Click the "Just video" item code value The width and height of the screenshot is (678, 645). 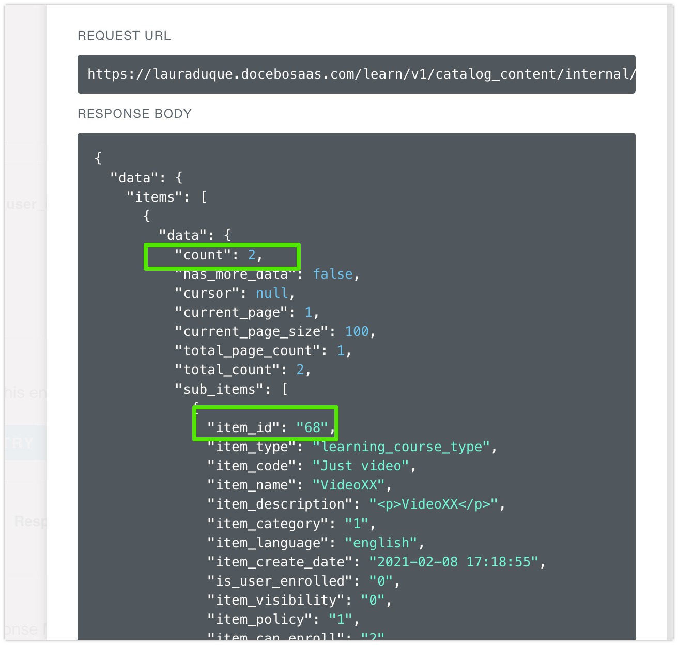point(361,466)
